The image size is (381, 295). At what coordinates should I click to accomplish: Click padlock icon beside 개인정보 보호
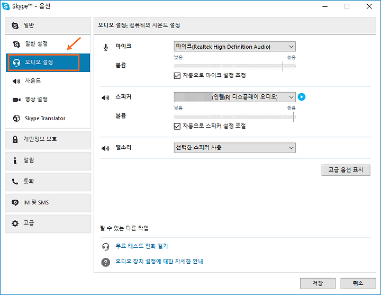tap(15, 139)
